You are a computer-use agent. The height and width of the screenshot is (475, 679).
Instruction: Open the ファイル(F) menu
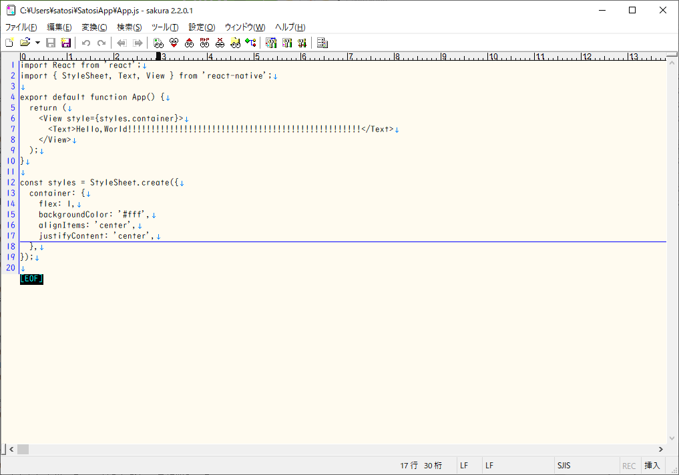click(21, 27)
